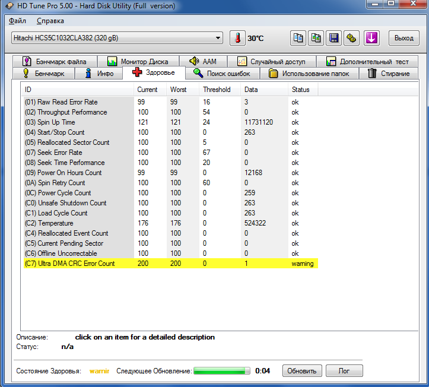Open the Инфо tab
The height and width of the screenshot is (387, 429).
pyautogui.click(x=98, y=74)
